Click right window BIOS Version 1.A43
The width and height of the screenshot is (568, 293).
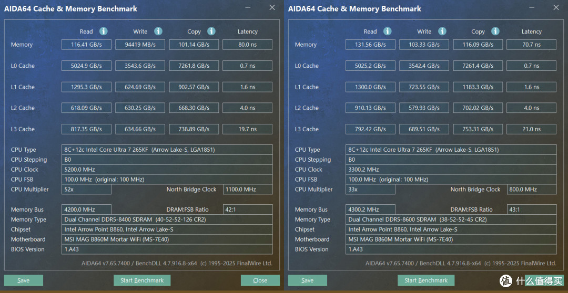pyautogui.click(x=451, y=249)
